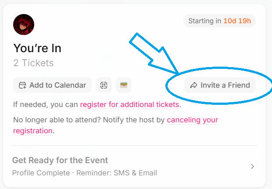Select the You're In heading
The width and height of the screenshot is (272, 189).
click(x=37, y=48)
